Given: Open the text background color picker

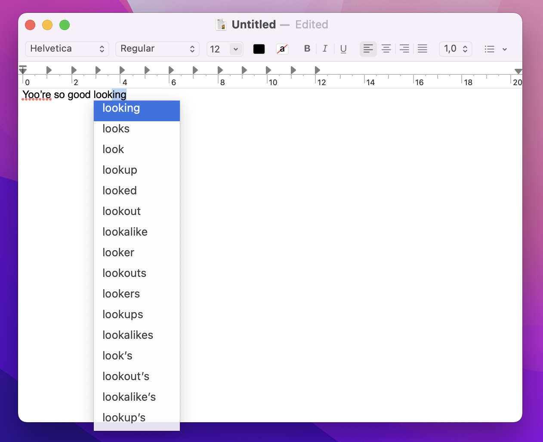Looking at the screenshot, I should click(x=282, y=49).
